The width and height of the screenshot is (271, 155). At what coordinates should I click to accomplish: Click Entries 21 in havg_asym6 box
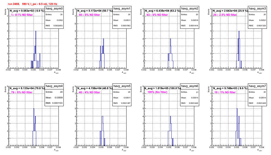point(190,92)
